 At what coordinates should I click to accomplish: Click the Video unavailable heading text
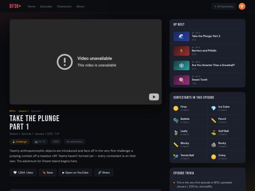94,58
